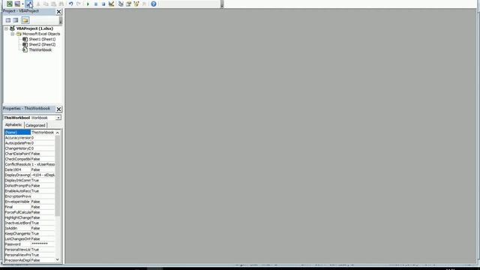This screenshot has height=270, width=480.
Task: Click the ThisWorkbook value of (Name)
Action: pos(43,133)
